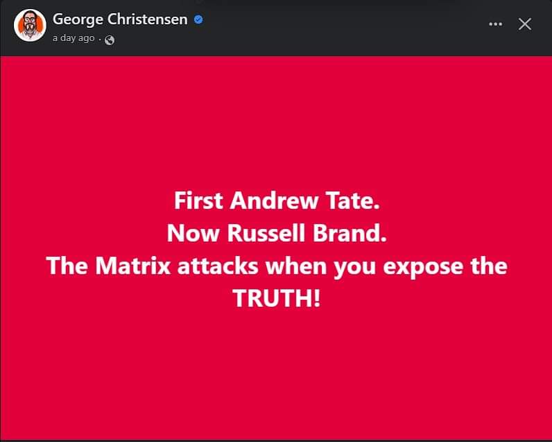The height and width of the screenshot is (442, 552).
Task: Open the three-dot post options menu
Action: point(494,24)
